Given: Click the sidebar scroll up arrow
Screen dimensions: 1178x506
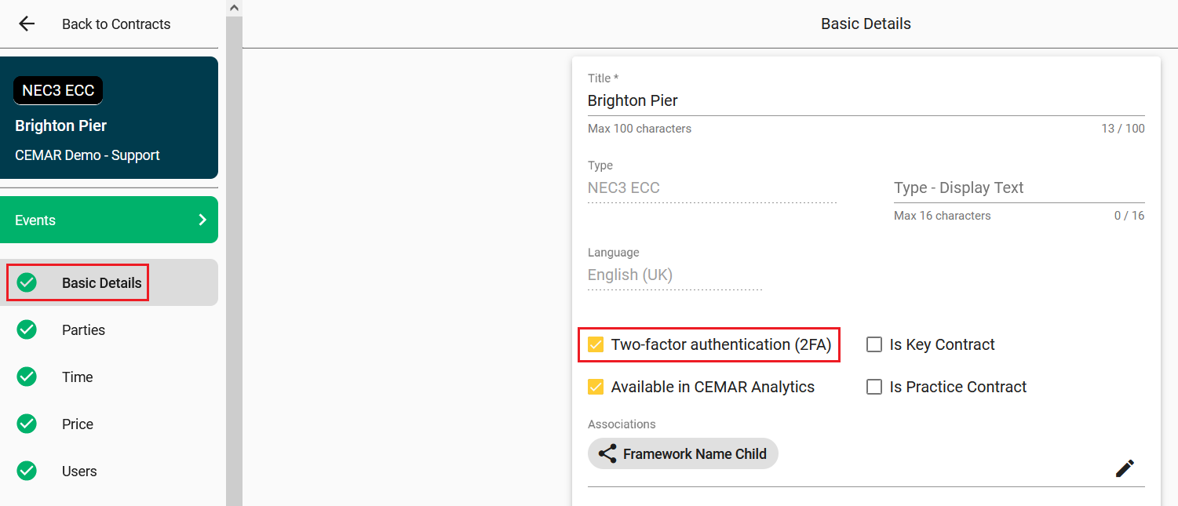Looking at the screenshot, I should pos(233,7).
